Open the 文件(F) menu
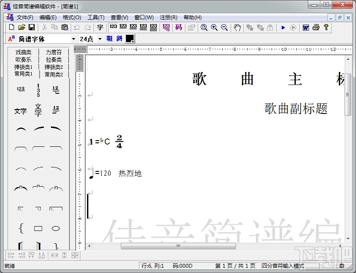 25,18
